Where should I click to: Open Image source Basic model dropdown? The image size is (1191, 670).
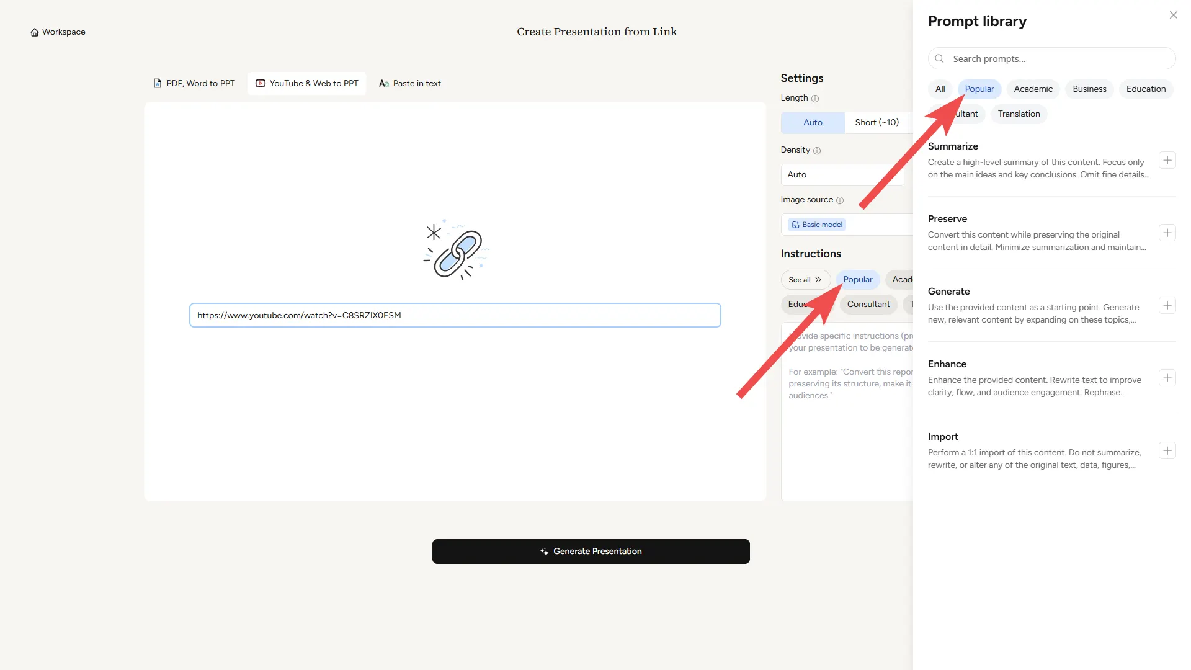coord(847,225)
